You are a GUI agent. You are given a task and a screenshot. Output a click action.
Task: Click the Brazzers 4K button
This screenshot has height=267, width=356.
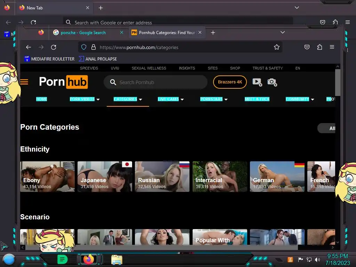[230, 82]
